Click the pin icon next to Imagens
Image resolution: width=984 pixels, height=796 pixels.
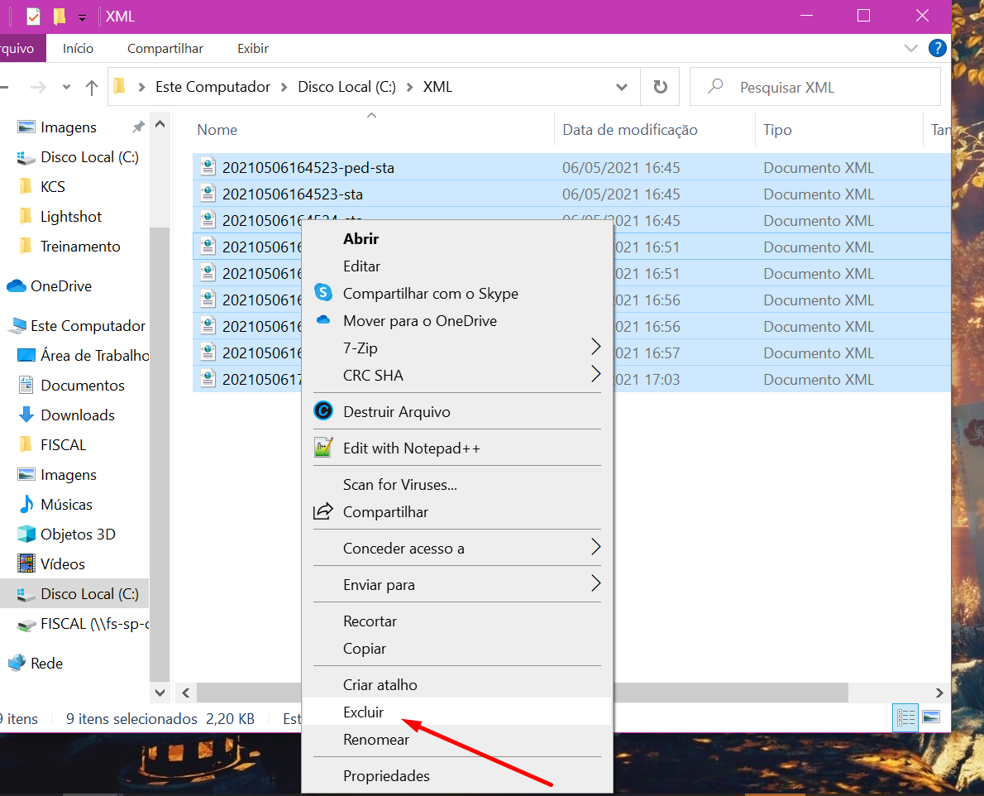[x=138, y=127]
